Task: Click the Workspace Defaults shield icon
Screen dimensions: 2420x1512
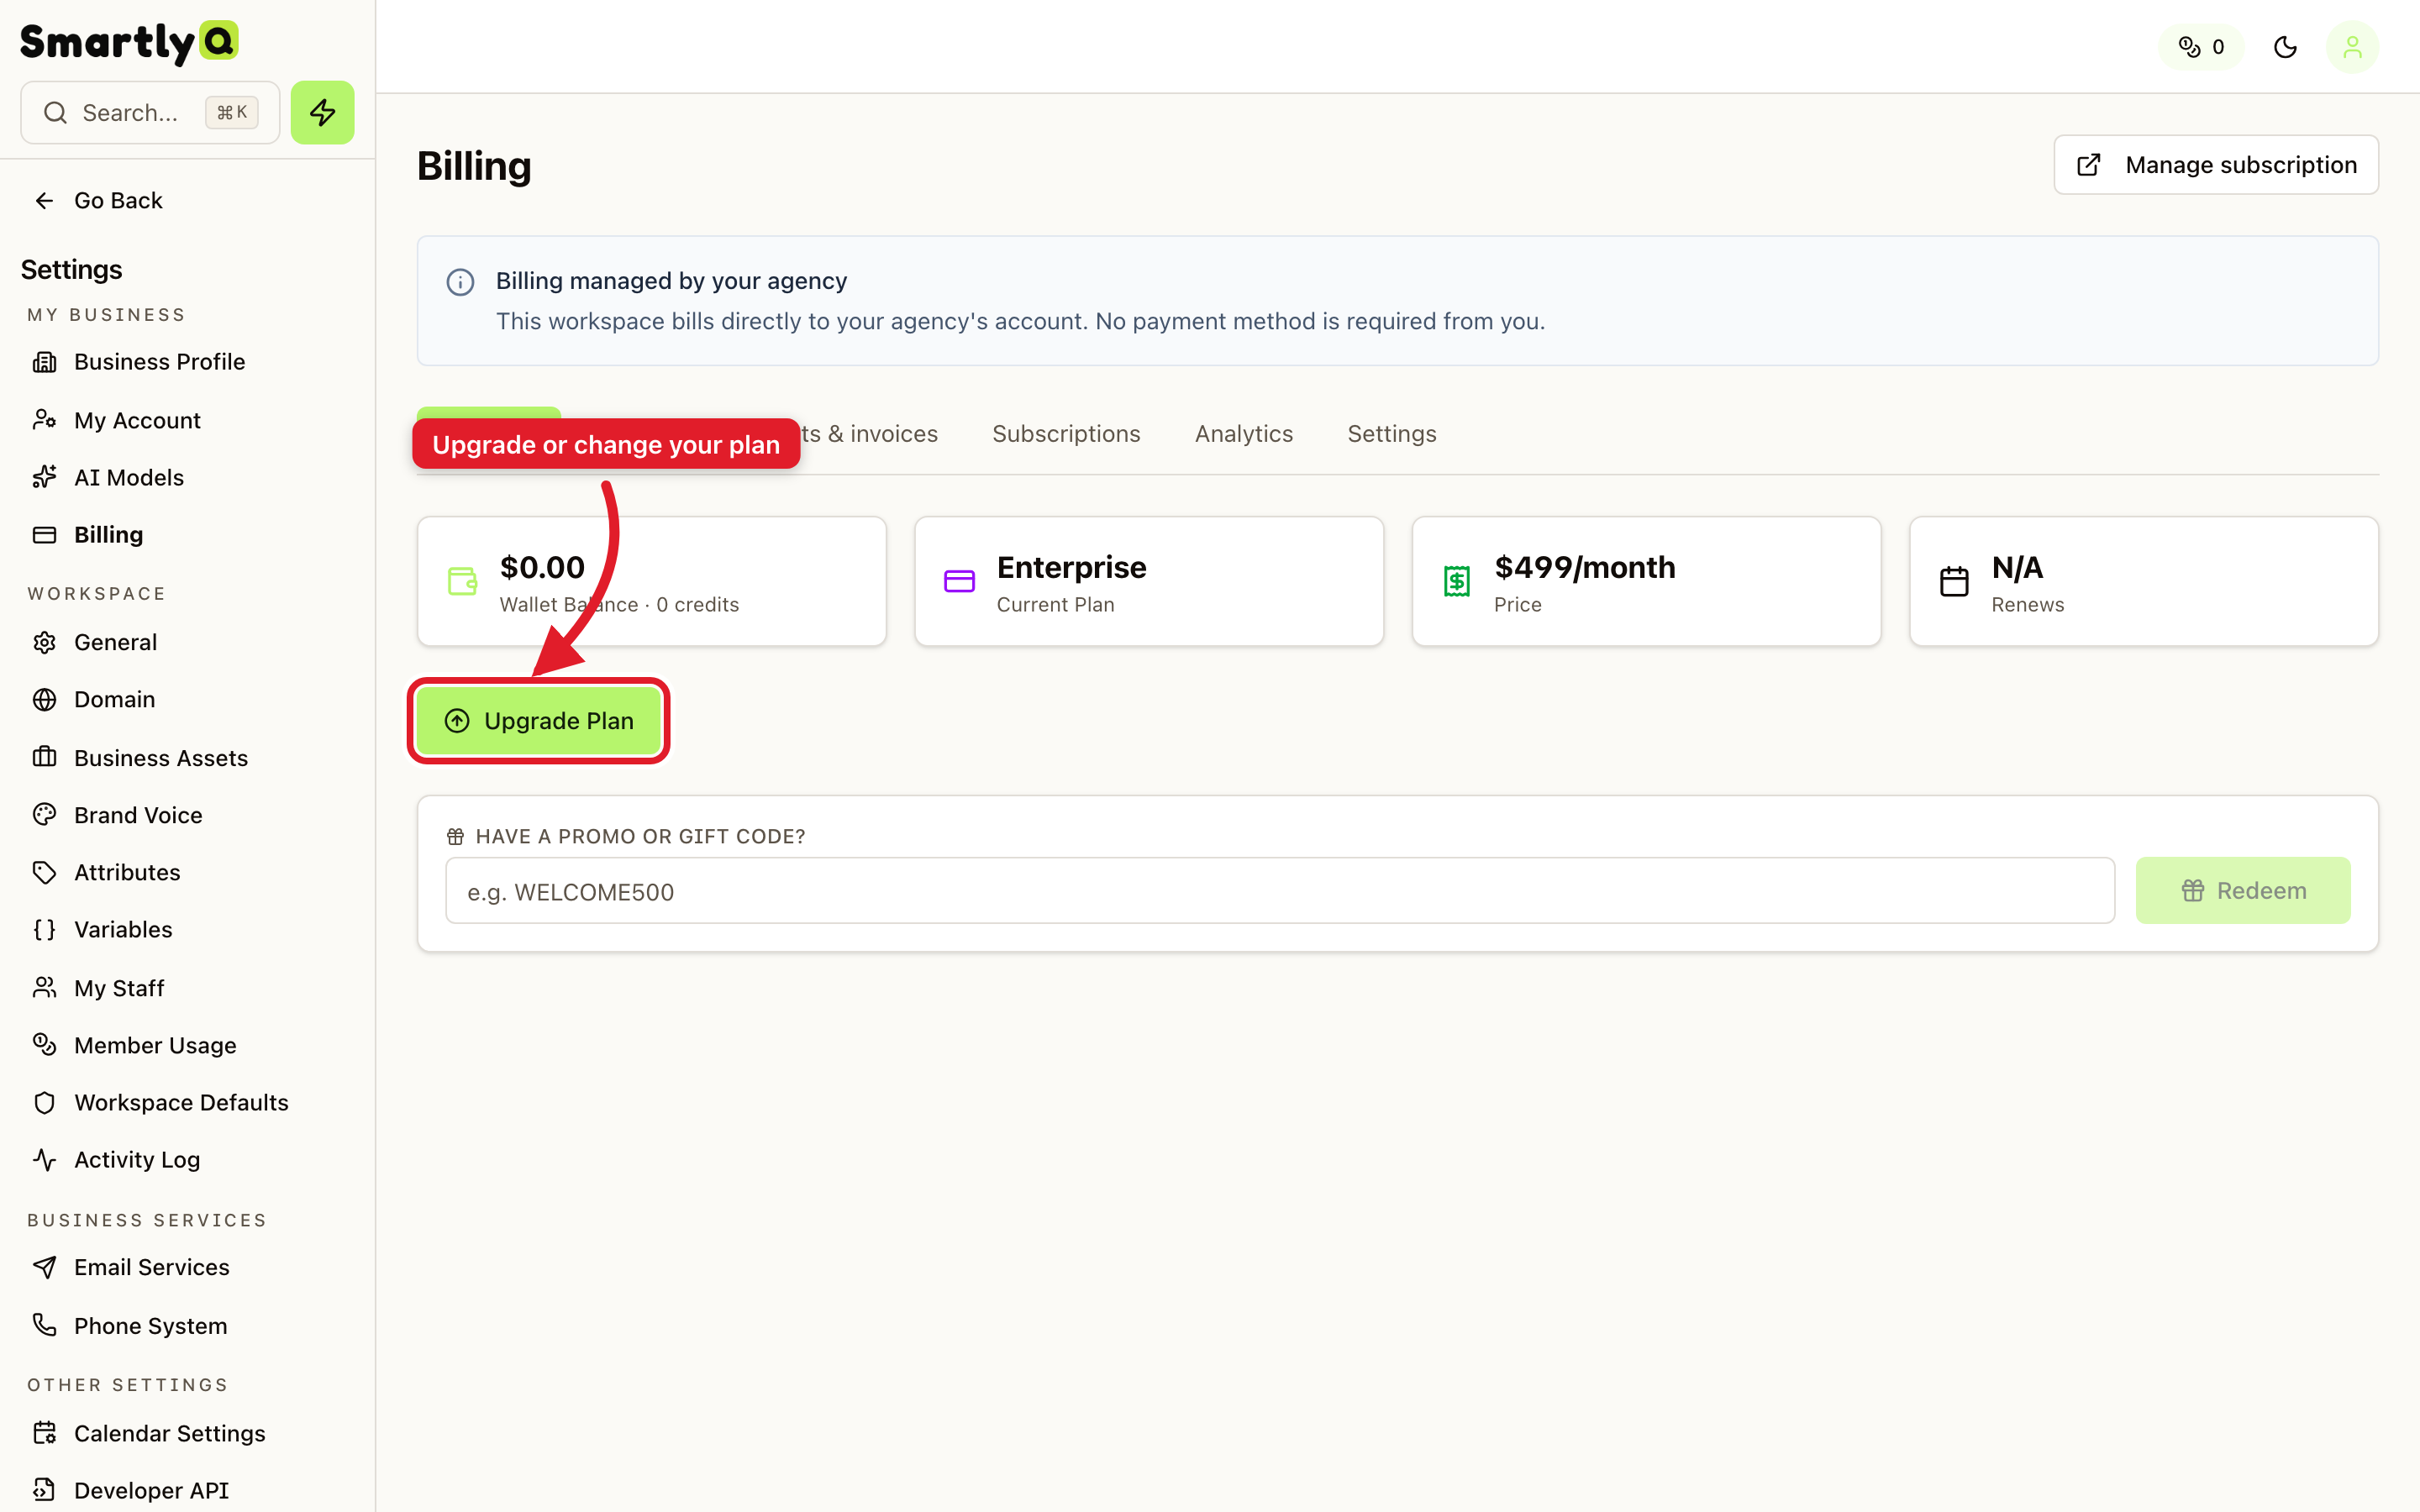Action: point(44,1102)
